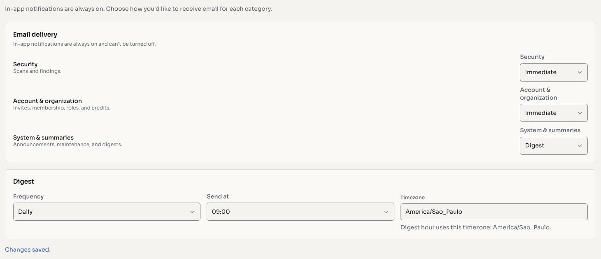
Task: Click the Digest section heading
Action: (x=23, y=182)
